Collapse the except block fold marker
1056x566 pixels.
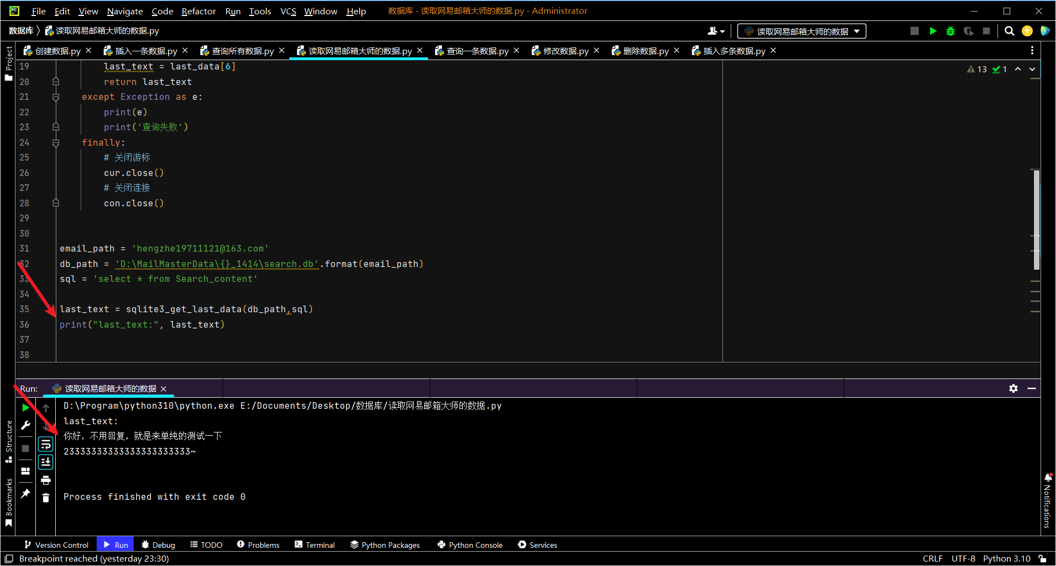click(56, 97)
